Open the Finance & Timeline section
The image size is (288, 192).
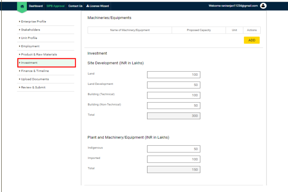(35, 71)
